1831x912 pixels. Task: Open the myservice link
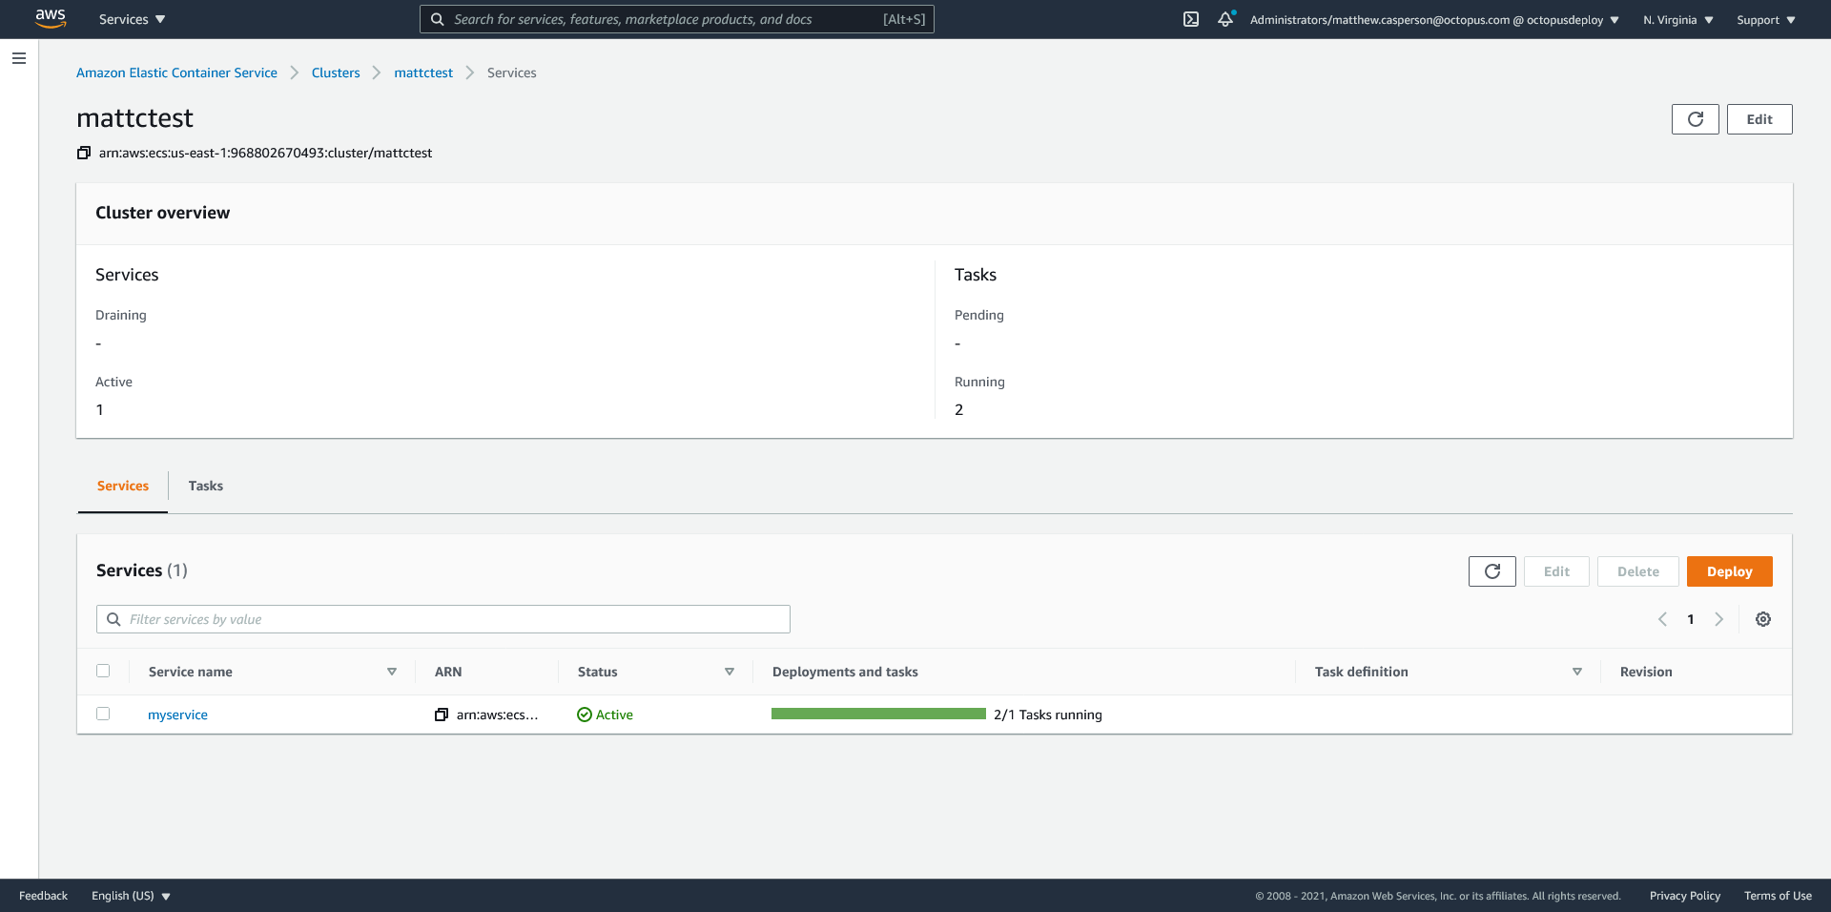point(177,715)
